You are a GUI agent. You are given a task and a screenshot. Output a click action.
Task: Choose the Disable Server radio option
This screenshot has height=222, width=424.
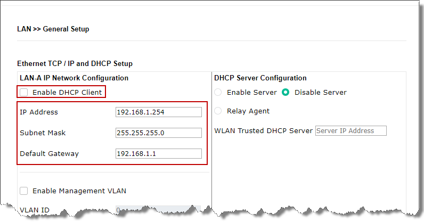tap(286, 93)
